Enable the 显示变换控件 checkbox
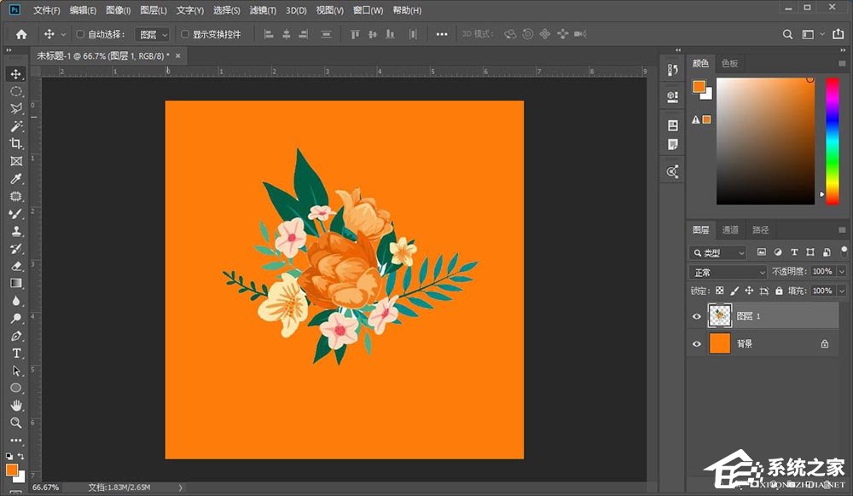Image resolution: width=853 pixels, height=496 pixels. (183, 34)
